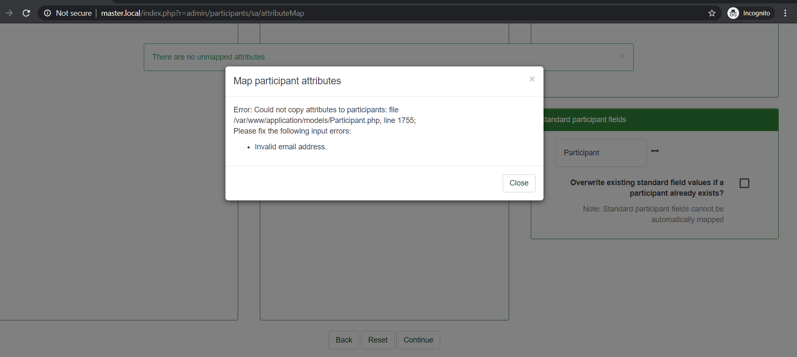Reload the page with the refresh icon

[26, 13]
